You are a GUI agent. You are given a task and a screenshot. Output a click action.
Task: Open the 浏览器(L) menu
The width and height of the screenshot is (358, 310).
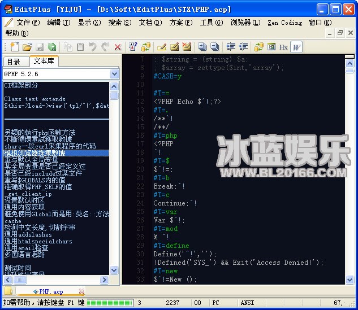245,23
